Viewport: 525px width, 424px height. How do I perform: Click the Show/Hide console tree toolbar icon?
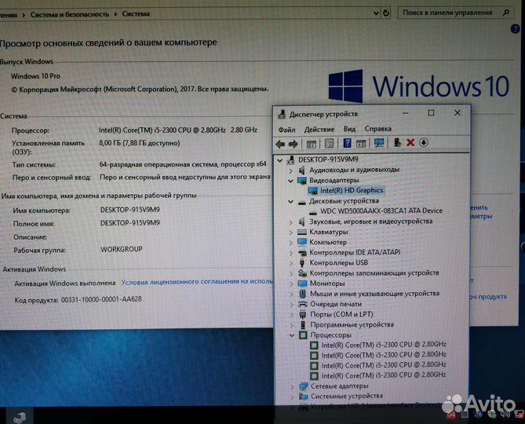tap(311, 144)
